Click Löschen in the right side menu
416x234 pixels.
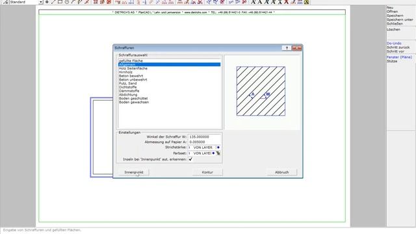[x=393, y=29]
